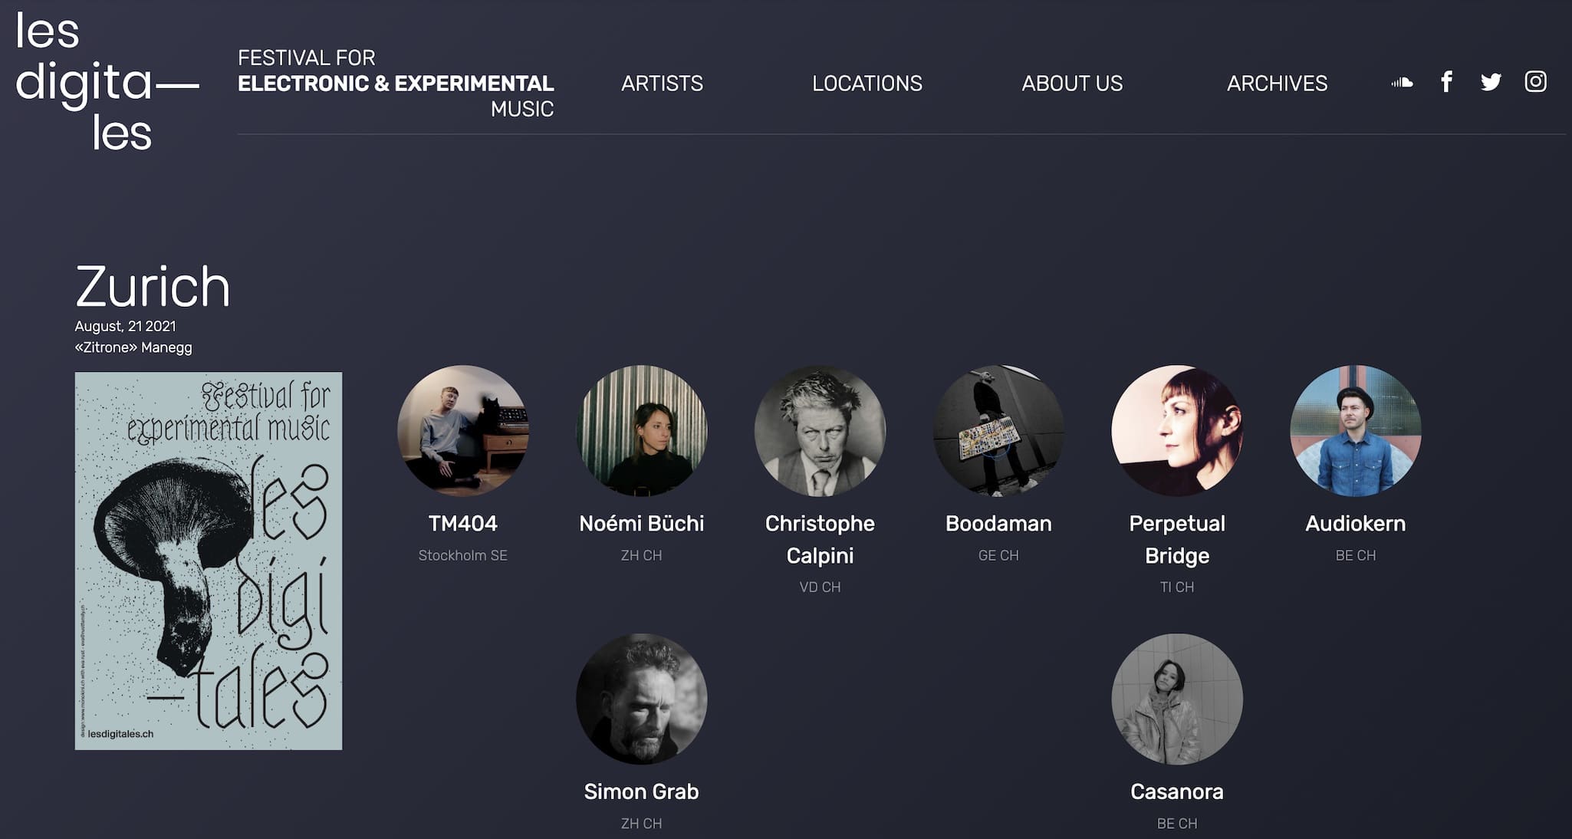Open the Artists menu item

(x=662, y=84)
